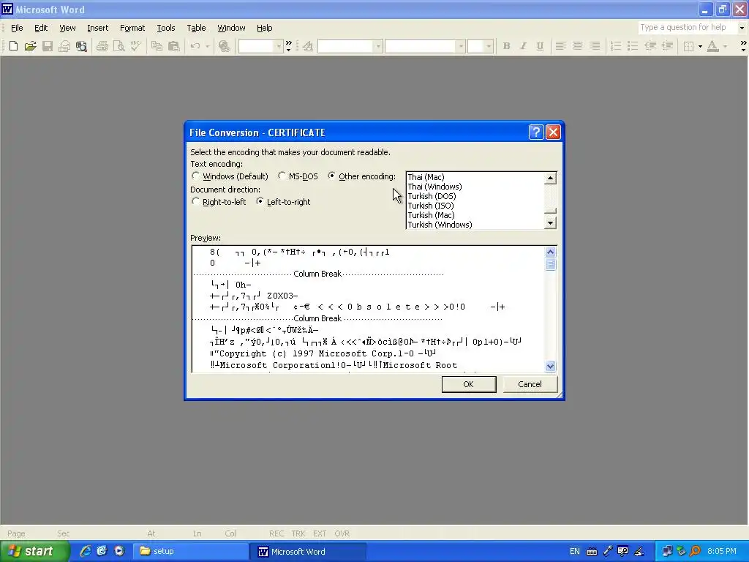Click the Print Preview icon
Screen dimensions: 749x562
[119, 46]
